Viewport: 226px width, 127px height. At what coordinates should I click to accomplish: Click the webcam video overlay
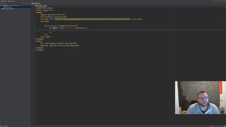pos(201,98)
